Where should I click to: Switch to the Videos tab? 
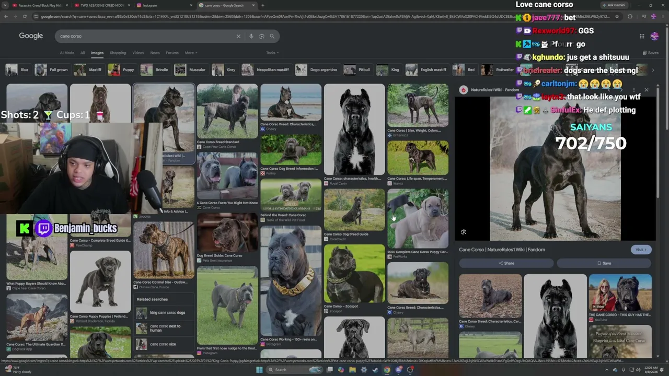pyautogui.click(x=138, y=53)
